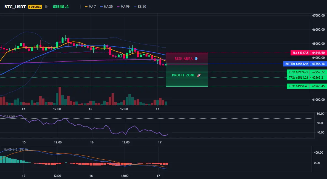Select the SL: 64347.5 price tag
The image size is (327, 179).
300,53
